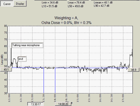Click the Lmean = 48.1 dB reading
The height and width of the screenshot is (106, 140).
(x=103, y=3)
